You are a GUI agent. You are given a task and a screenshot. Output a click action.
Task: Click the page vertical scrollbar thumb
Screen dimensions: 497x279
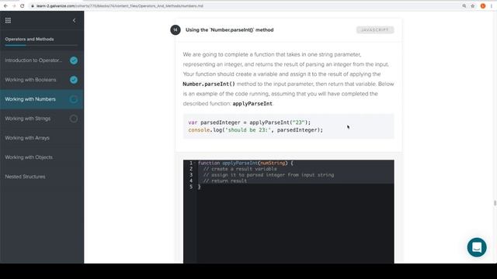click(x=495, y=203)
